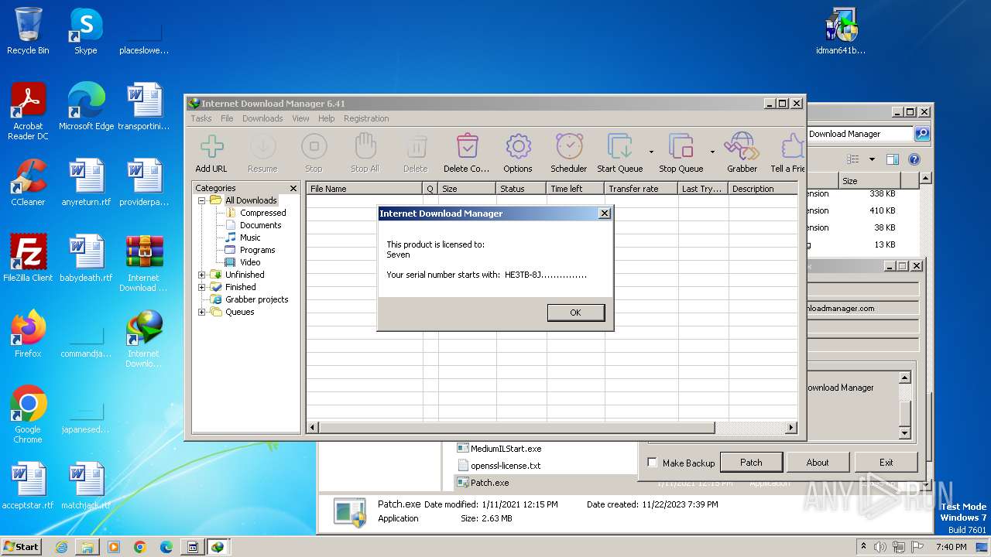The width and height of the screenshot is (991, 557).
Task: Click the Stop Queue icon
Action: (681, 147)
